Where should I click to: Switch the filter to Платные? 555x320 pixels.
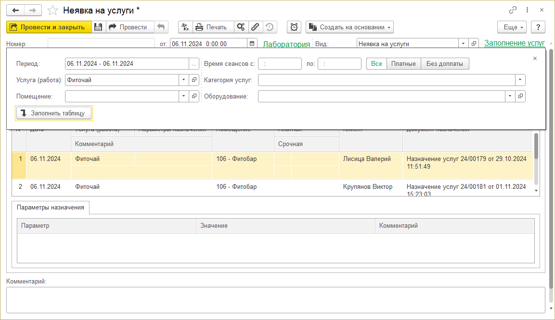pos(403,64)
